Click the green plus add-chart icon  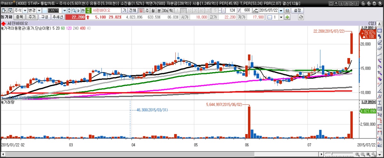click(x=287, y=17)
